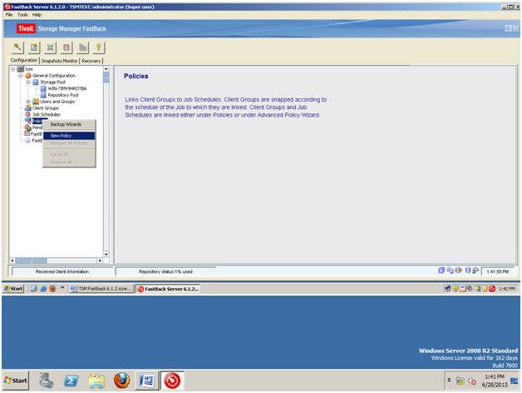Click the large Start button on the bottom taskbar
This screenshot has width=522, height=393.
coord(16,381)
